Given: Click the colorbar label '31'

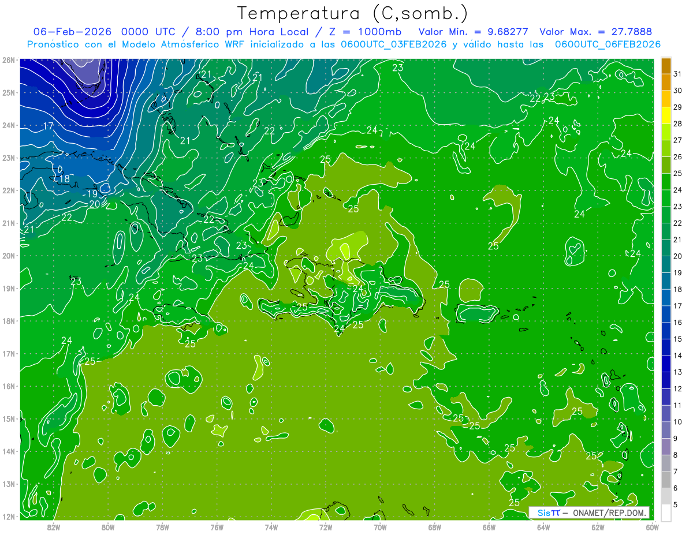Looking at the screenshot, I should [677, 74].
